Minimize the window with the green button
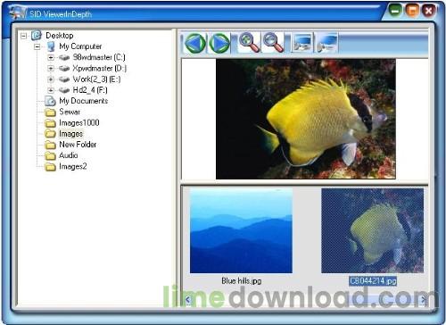Image resolution: width=446 pixels, height=325 pixels. pyautogui.click(x=395, y=11)
